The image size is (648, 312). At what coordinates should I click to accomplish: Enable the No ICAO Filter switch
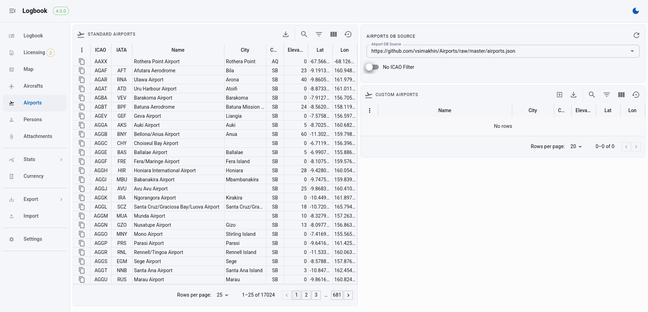tap(372, 67)
